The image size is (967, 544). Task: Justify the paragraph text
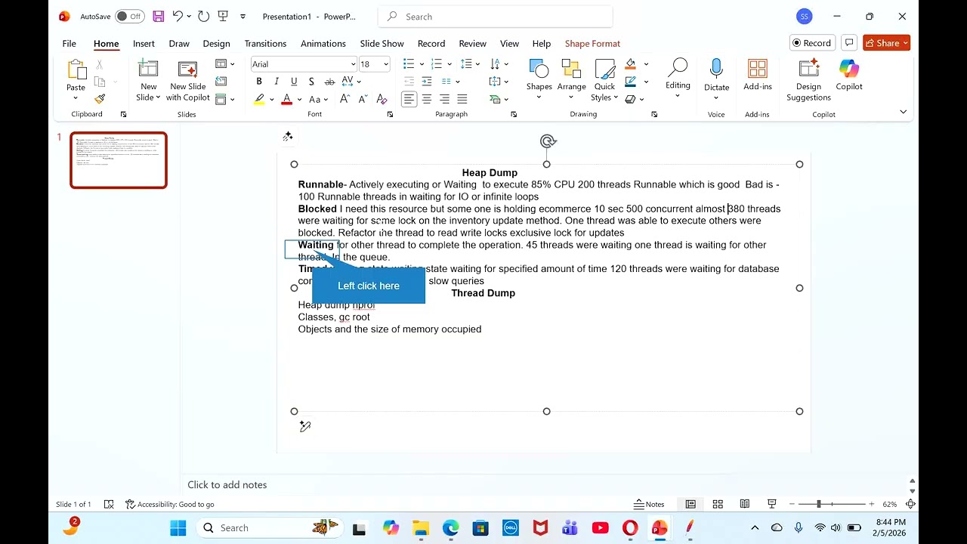(462, 99)
